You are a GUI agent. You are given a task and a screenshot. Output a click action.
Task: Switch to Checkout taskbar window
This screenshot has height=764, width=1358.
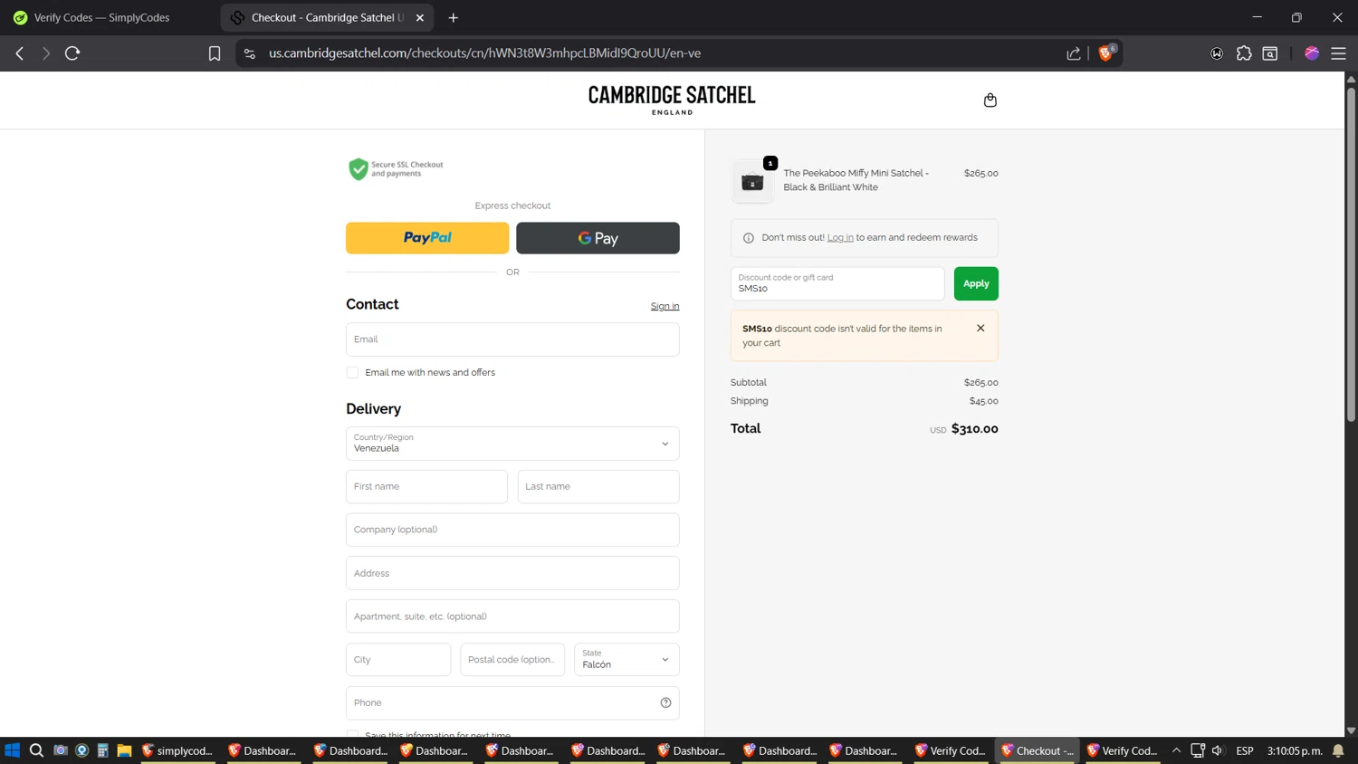1038,750
